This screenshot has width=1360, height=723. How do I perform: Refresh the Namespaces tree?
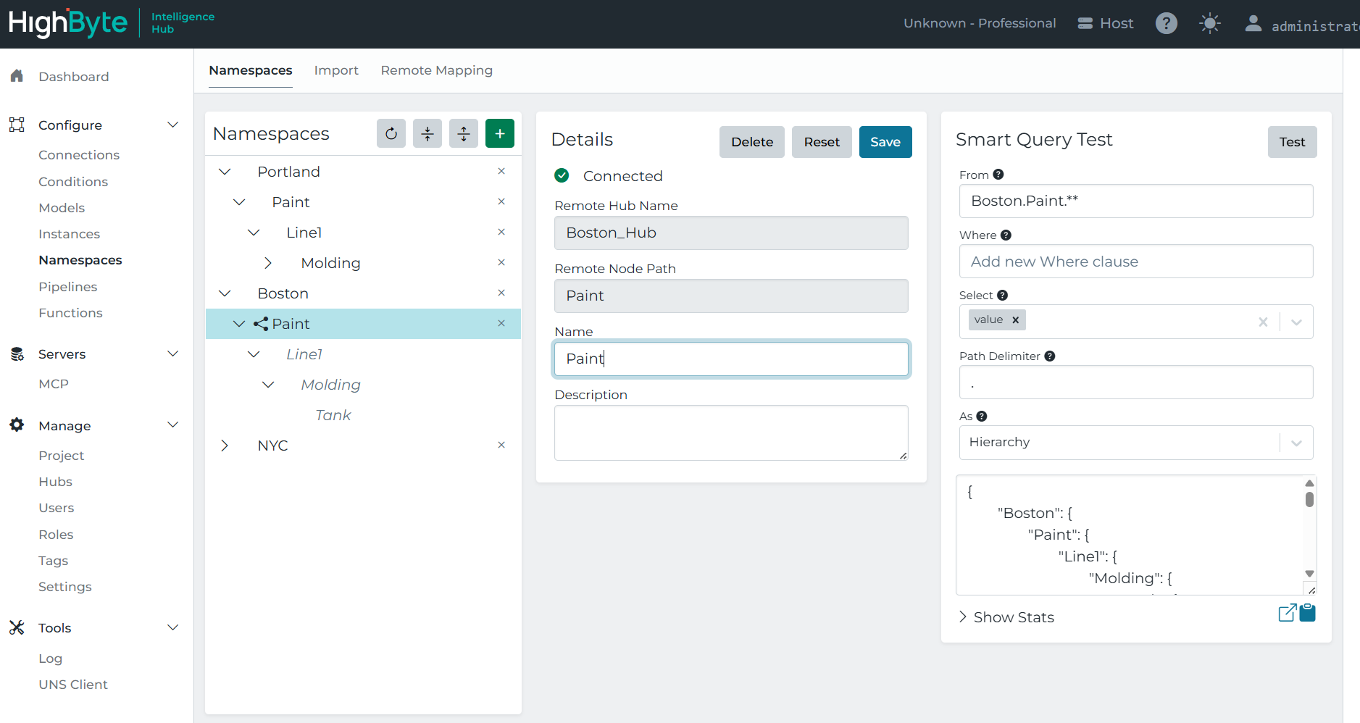pos(391,133)
